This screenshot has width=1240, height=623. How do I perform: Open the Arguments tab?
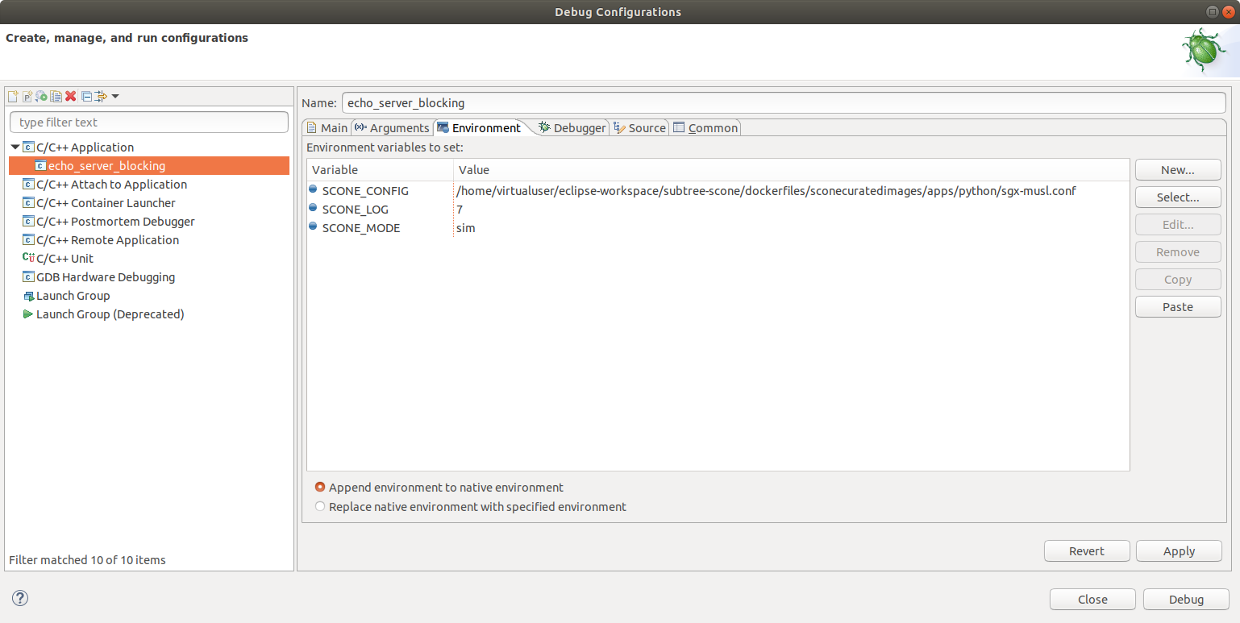pos(392,127)
